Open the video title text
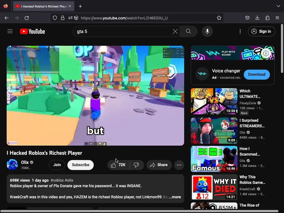 pyautogui.click(x=44, y=153)
